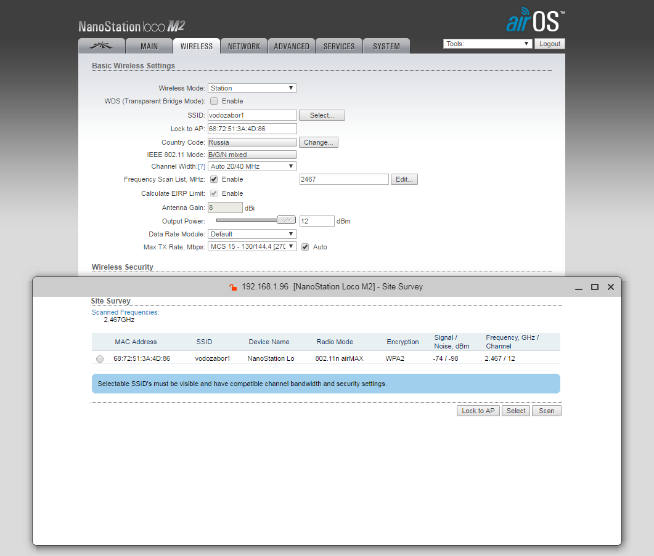Switch to the SERVICES tab
The image size is (654, 556).
(x=338, y=46)
